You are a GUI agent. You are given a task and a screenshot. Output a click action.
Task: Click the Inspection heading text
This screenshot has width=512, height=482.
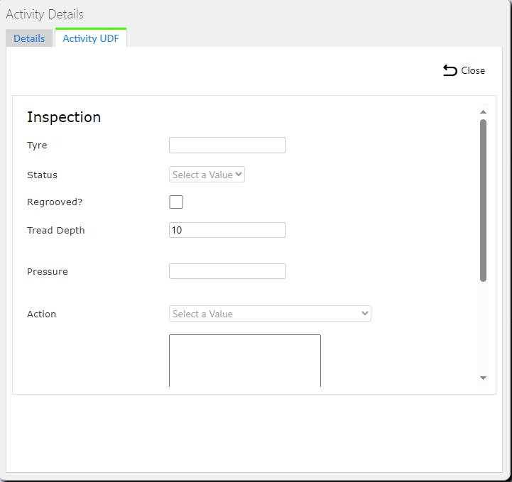pyautogui.click(x=64, y=117)
